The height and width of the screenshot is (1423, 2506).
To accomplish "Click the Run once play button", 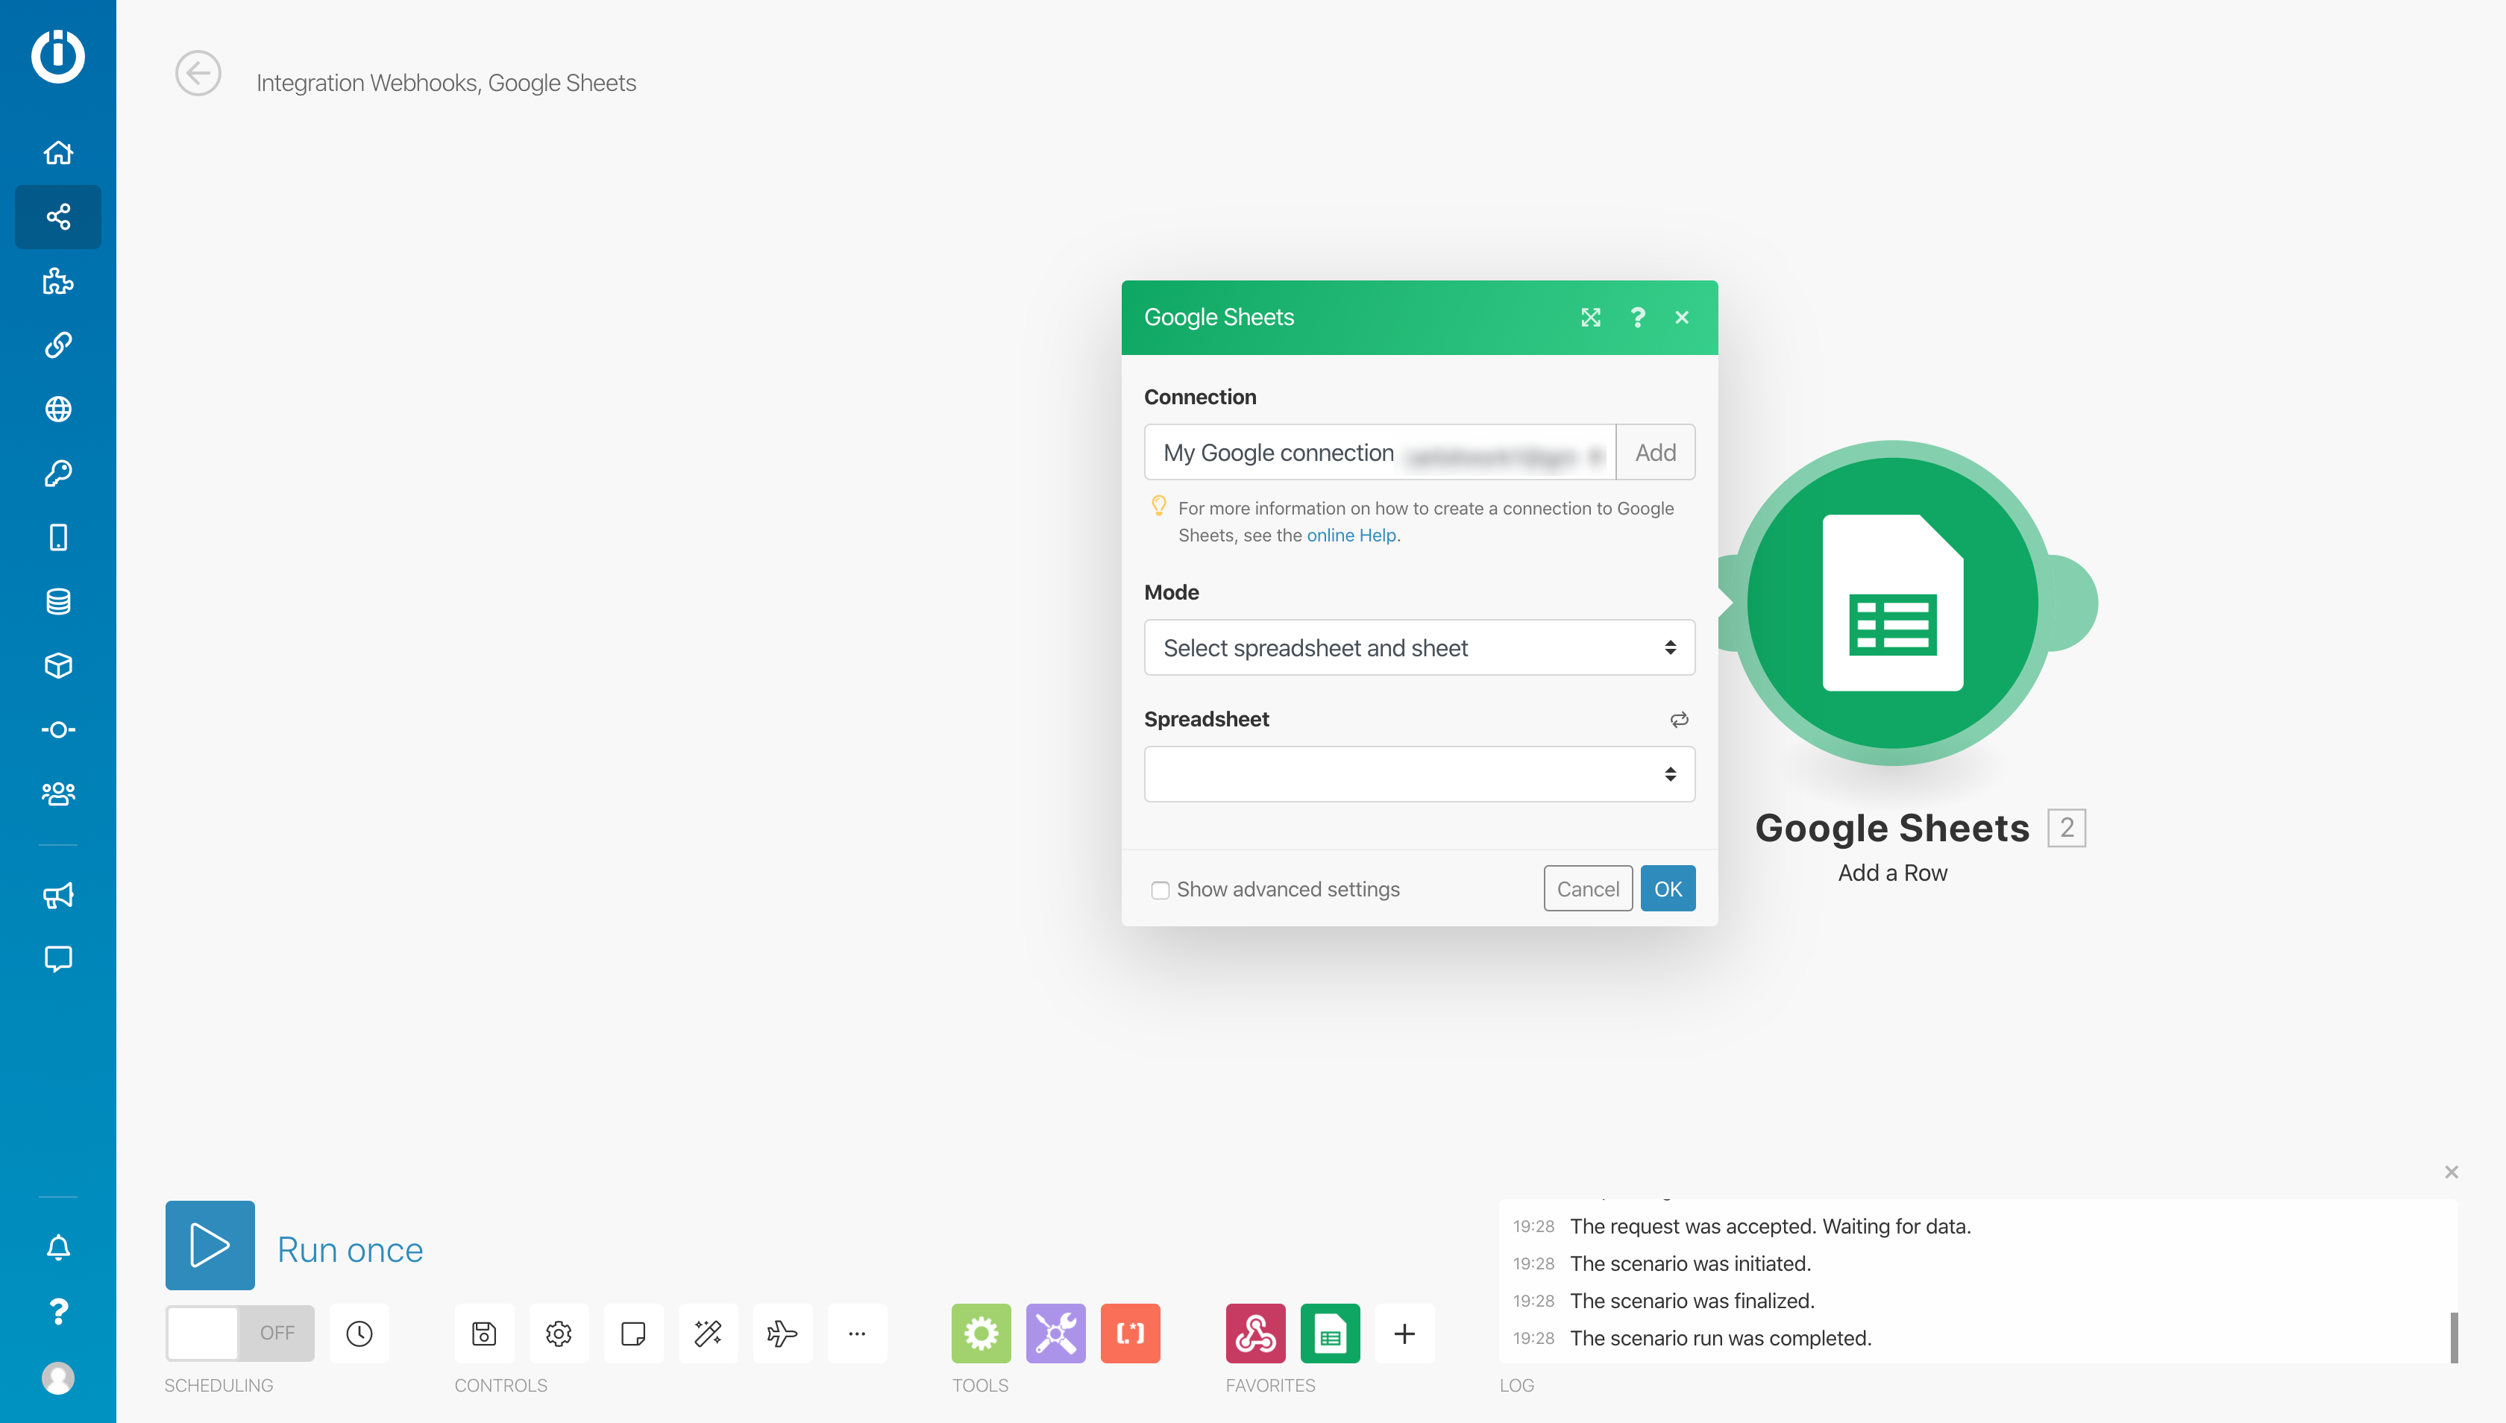I will tap(210, 1245).
